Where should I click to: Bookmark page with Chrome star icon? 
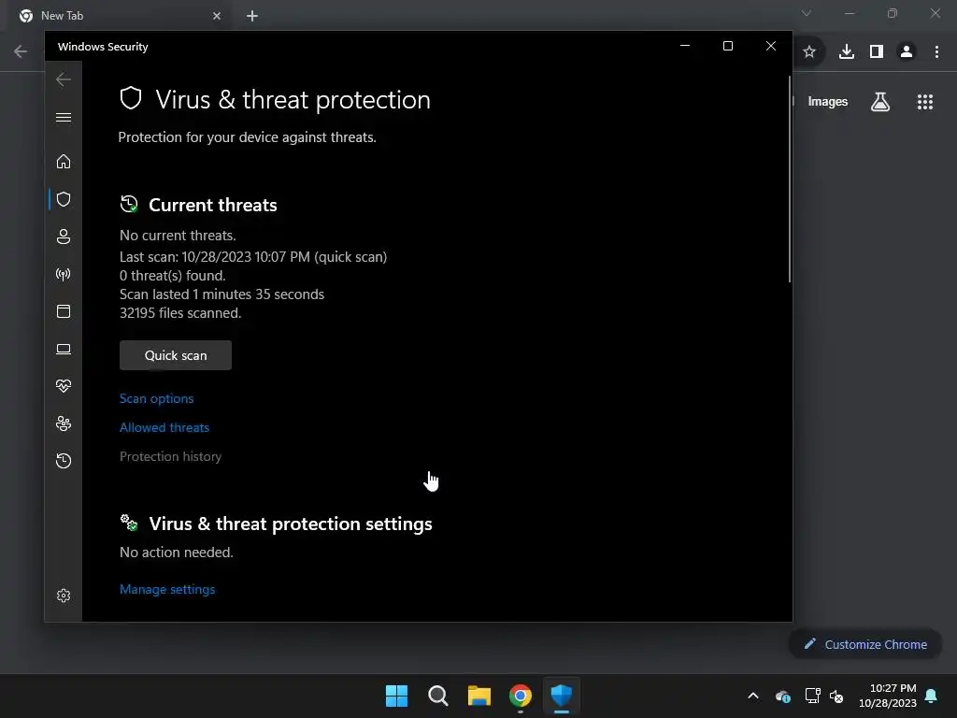[x=809, y=52]
